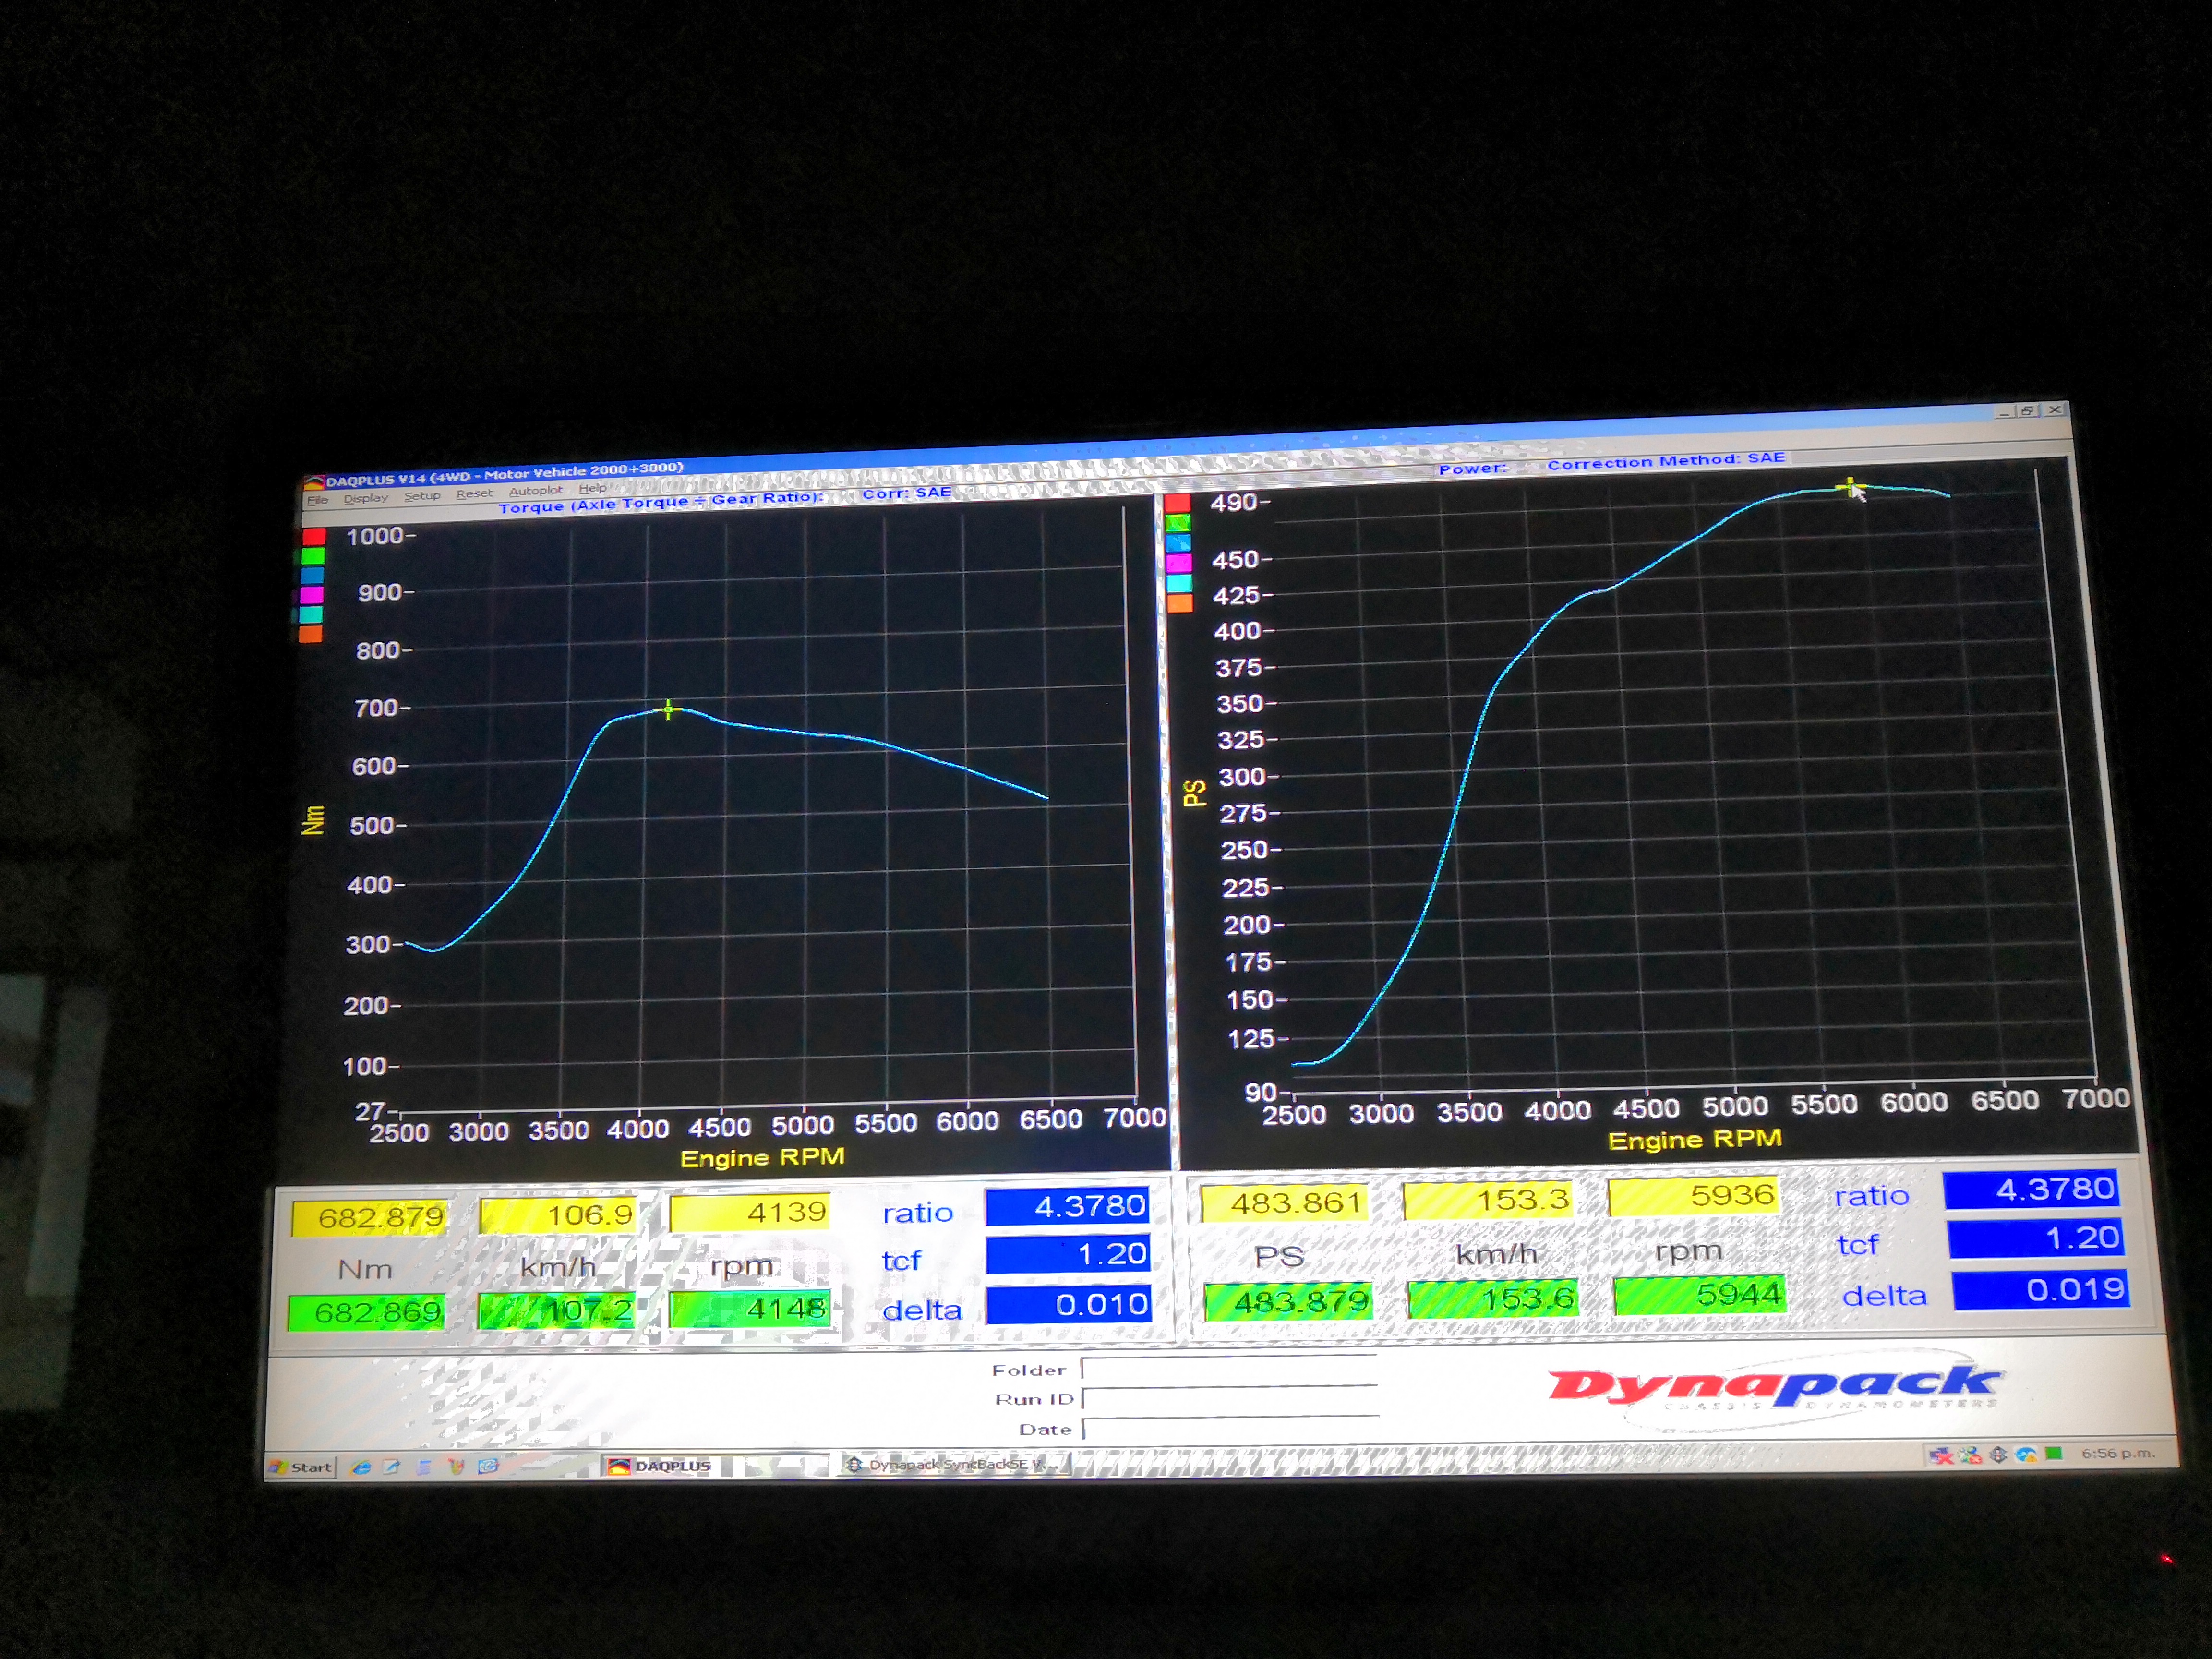The width and height of the screenshot is (2212, 1659).
Task: Click the Run ID input field
Action: [1229, 1399]
